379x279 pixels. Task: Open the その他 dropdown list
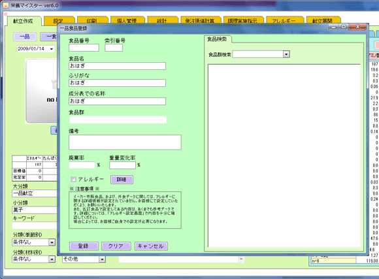pyautogui.click(x=102, y=259)
